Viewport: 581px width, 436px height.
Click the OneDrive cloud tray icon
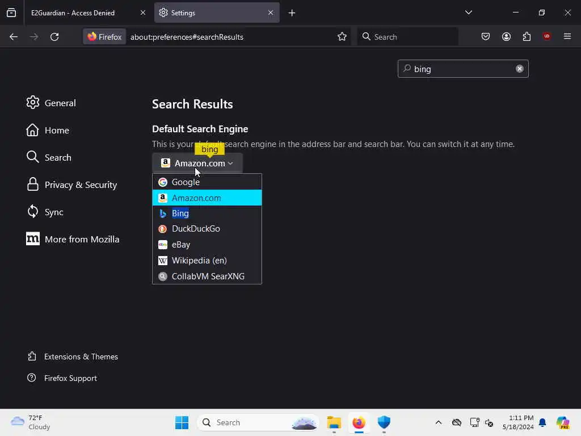(457, 422)
